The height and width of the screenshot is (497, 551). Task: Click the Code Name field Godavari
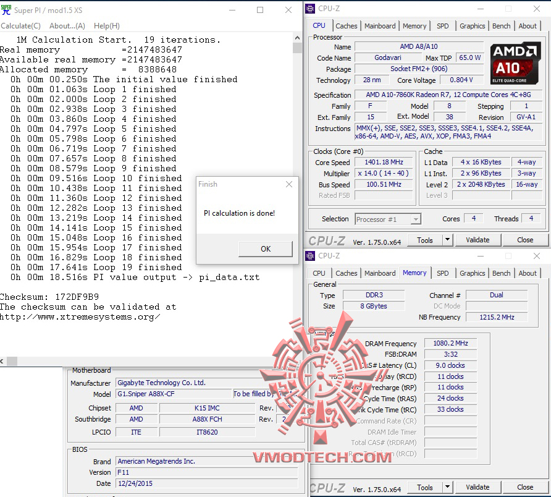click(387, 57)
